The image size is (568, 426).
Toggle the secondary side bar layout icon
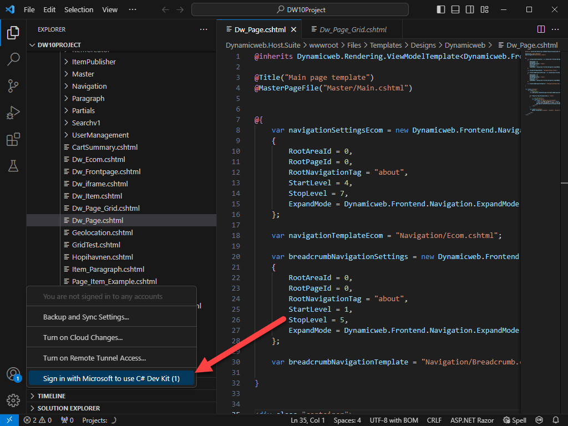coord(470,10)
